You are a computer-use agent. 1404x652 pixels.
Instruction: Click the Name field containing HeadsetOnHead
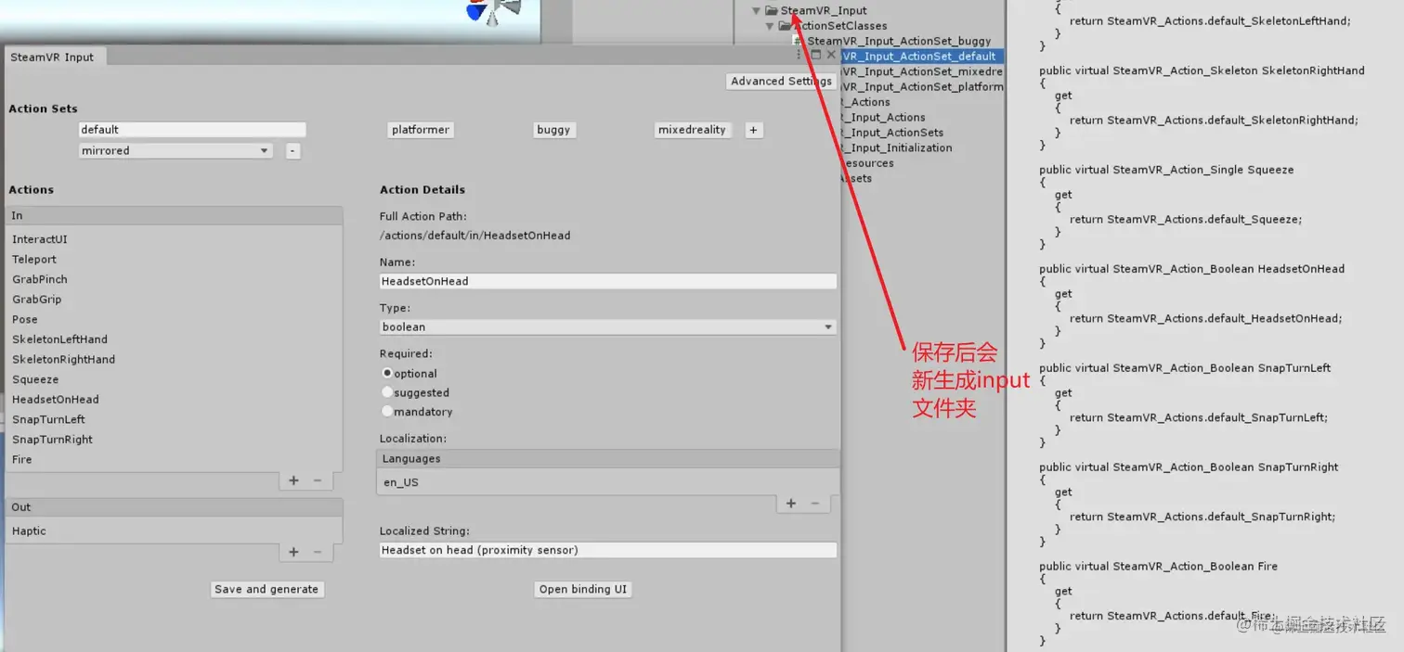[607, 281]
